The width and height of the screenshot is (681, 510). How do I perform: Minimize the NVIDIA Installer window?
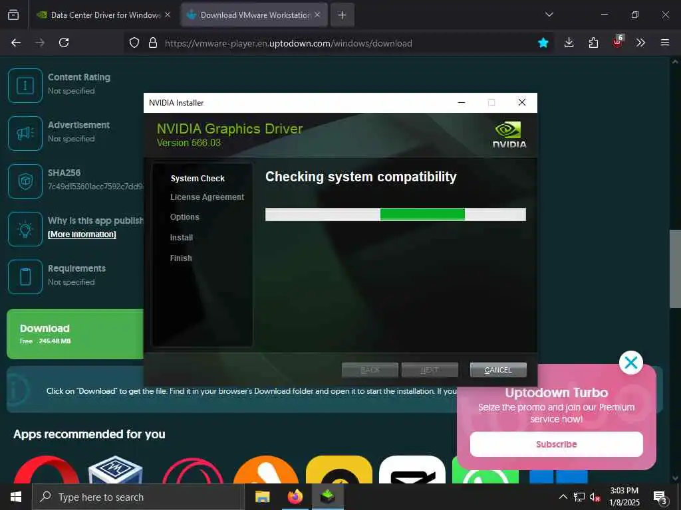(462, 103)
